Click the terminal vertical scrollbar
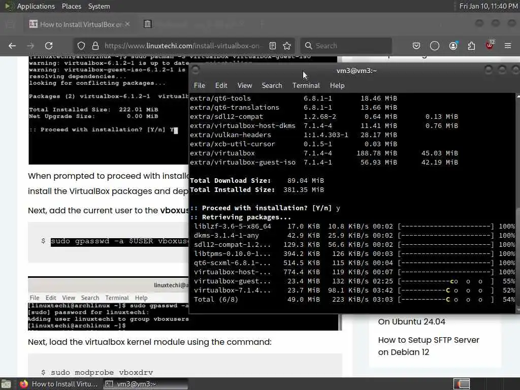Screen dimensions: 520x390 517,203
